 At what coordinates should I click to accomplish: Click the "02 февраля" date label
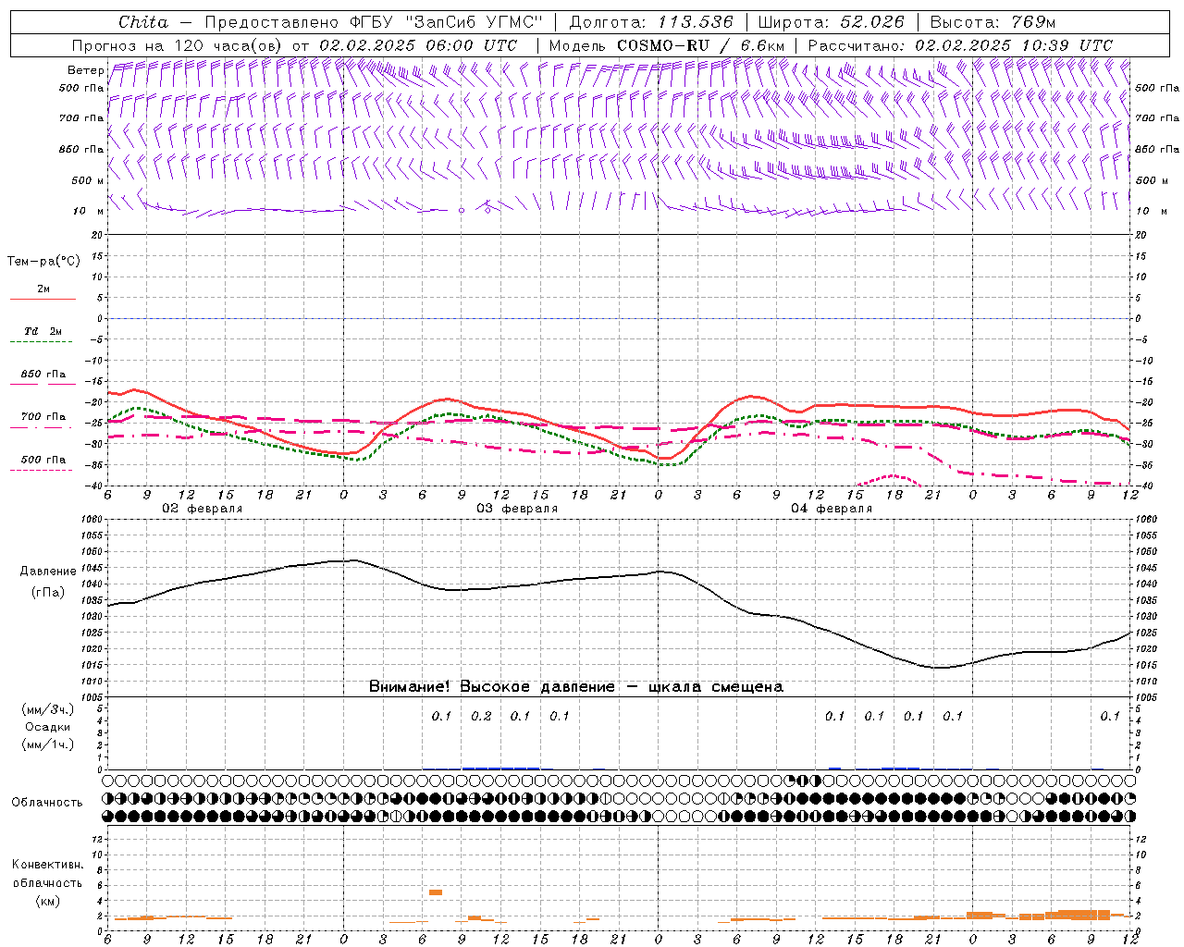(203, 509)
